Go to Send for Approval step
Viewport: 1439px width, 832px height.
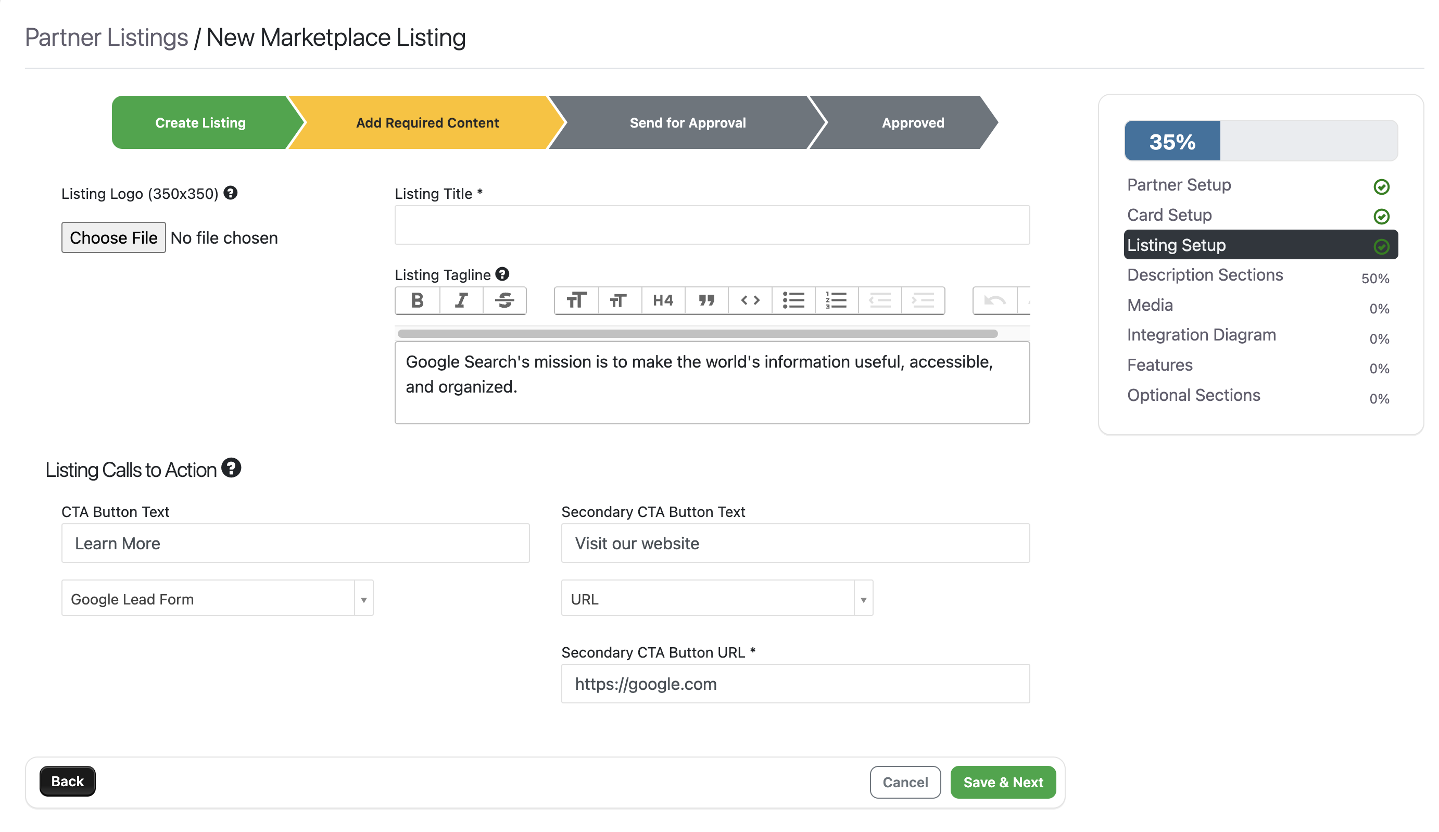point(688,123)
